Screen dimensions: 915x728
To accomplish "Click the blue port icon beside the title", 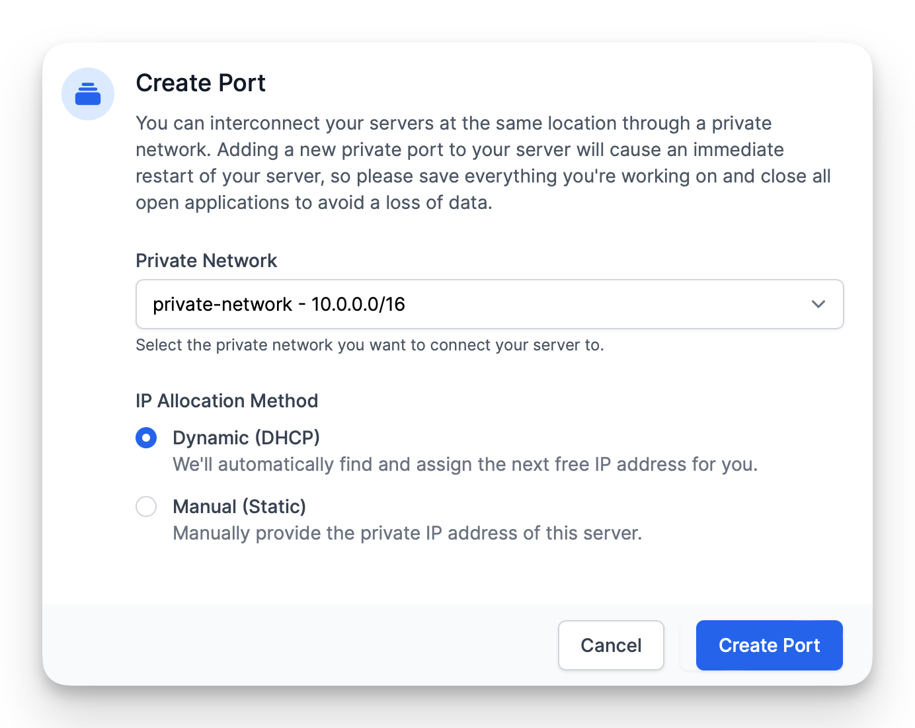I will click(x=88, y=94).
